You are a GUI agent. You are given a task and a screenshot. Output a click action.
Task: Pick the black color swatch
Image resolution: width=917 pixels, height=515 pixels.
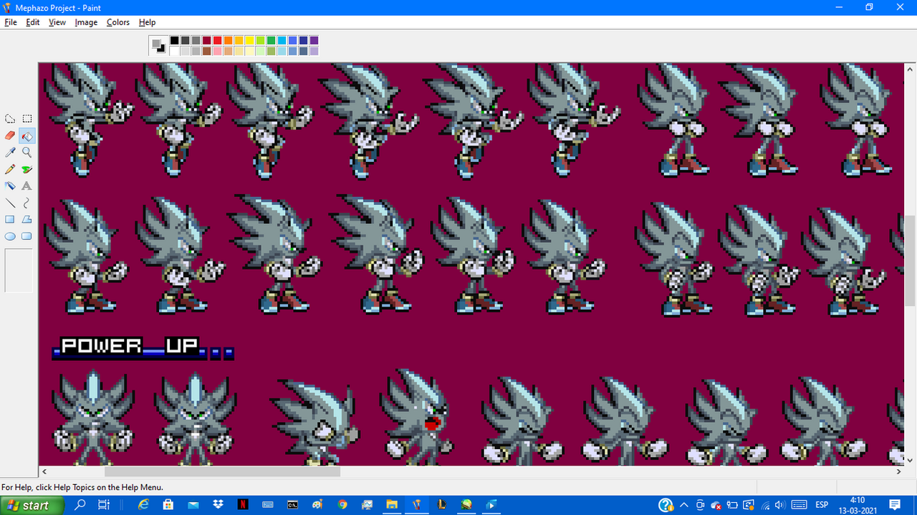pyautogui.click(x=174, y=41)
